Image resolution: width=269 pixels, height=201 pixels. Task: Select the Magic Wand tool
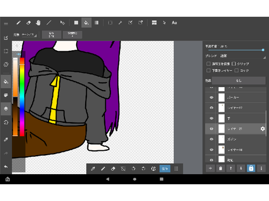pos(120,23)
